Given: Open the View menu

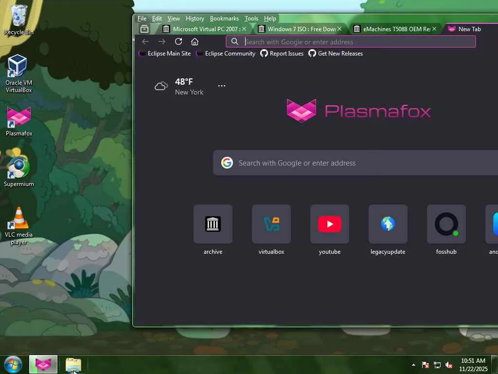Looking at the screenshot, I should (174, 19).
